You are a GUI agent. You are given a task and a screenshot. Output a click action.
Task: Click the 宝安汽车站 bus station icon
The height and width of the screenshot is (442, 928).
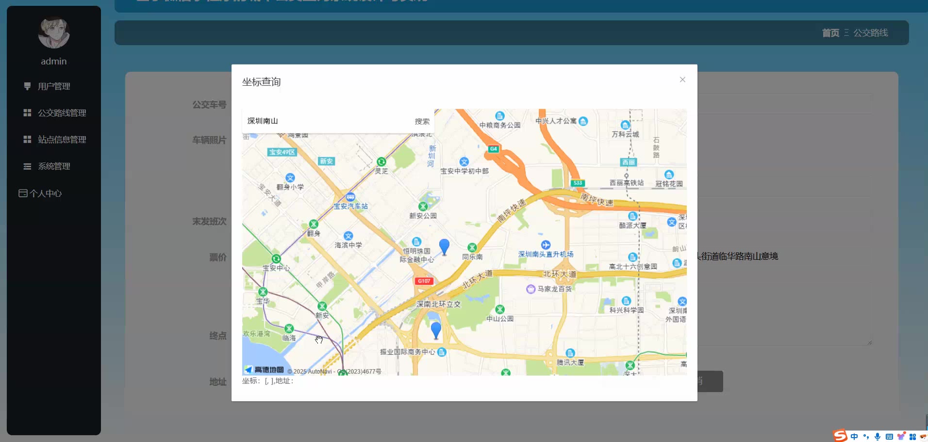350,197
